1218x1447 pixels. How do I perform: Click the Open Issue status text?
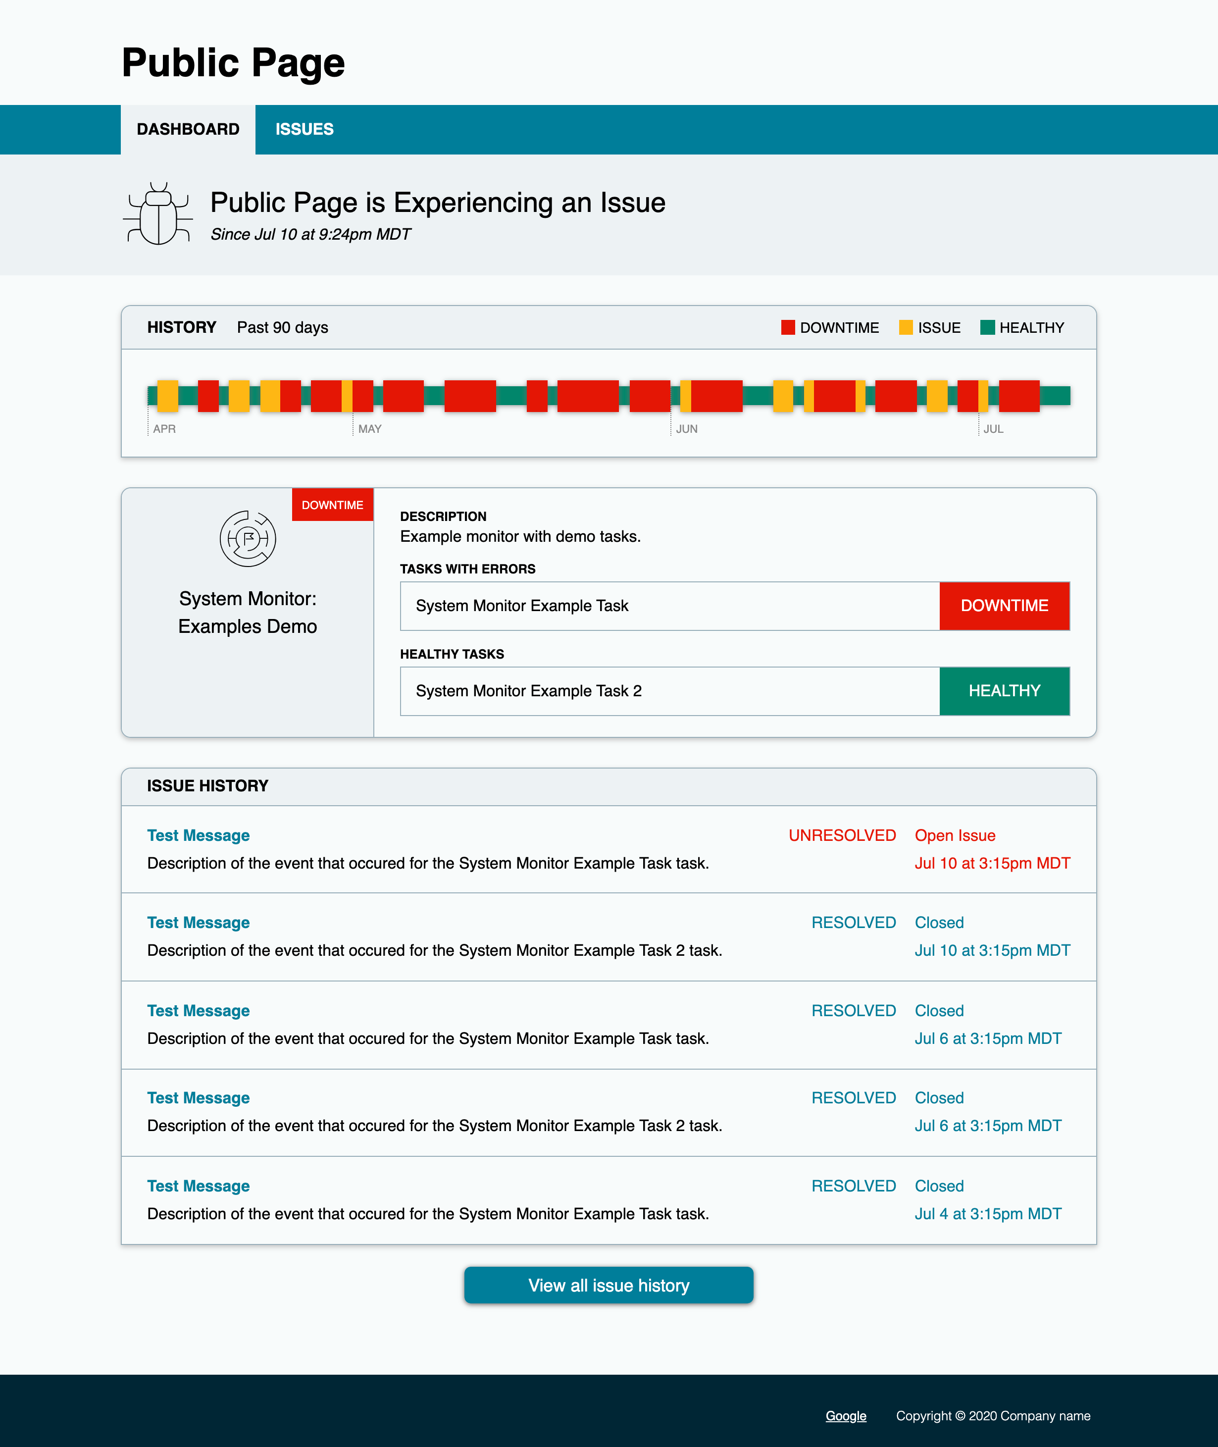pyautogui.click(x=955, y=835)
